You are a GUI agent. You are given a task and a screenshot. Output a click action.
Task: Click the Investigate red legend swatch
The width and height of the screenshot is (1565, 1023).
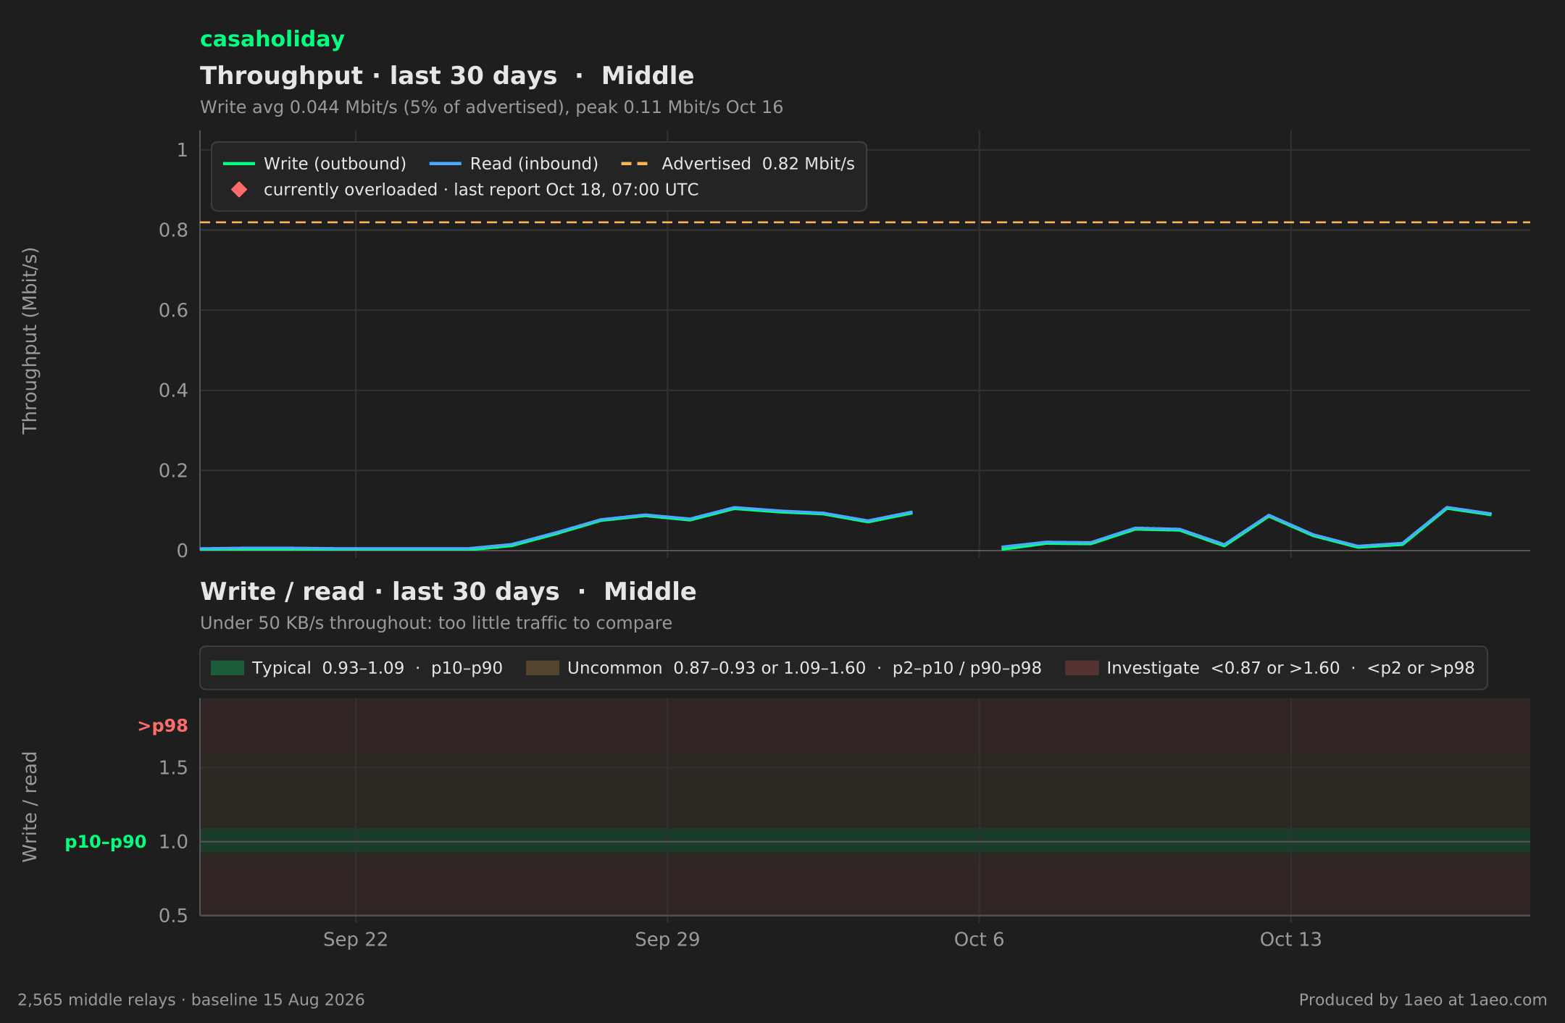tap(1082, 668)
